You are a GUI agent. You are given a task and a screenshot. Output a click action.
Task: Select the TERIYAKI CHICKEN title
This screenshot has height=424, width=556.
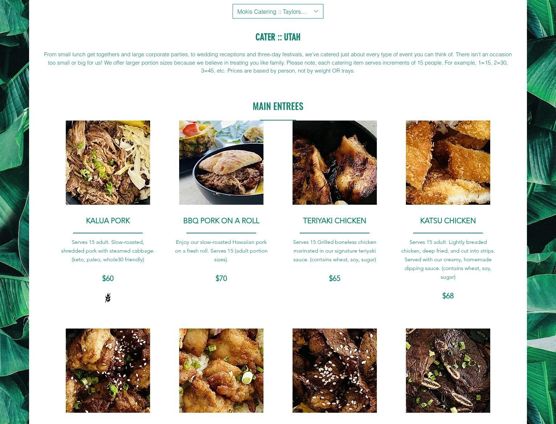coord(335,221)
